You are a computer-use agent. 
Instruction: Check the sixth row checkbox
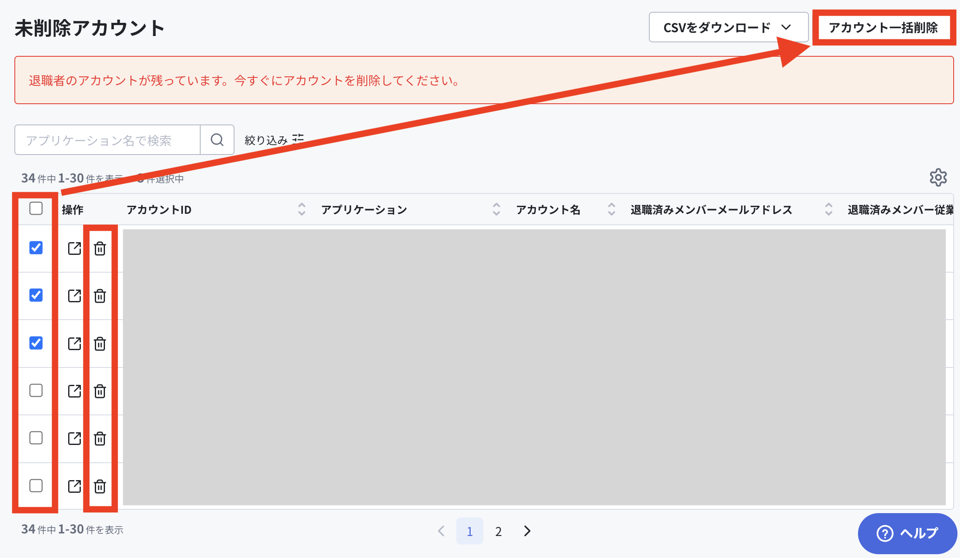(36, 486)
